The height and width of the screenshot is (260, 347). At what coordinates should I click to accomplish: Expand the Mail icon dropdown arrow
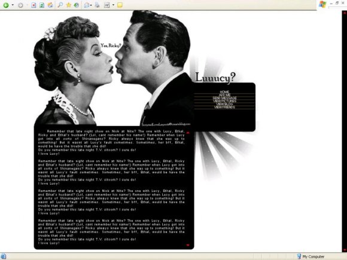pos(91,5)
